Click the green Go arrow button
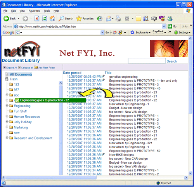 click(170, 26)
